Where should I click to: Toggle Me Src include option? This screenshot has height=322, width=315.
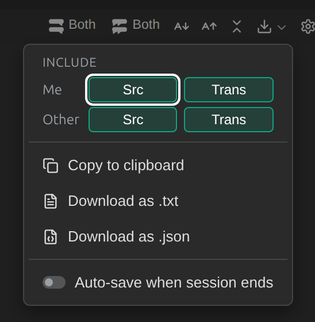click(133, 90)
